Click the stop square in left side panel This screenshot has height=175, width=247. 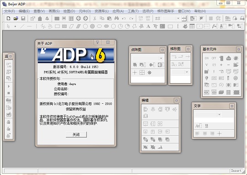pyautogui.click(x=9, y=93)
